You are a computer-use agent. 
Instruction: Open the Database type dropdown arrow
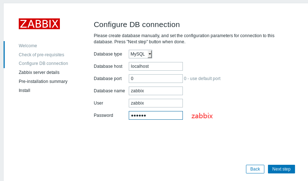pyautogui.click(x=150, y=54)
